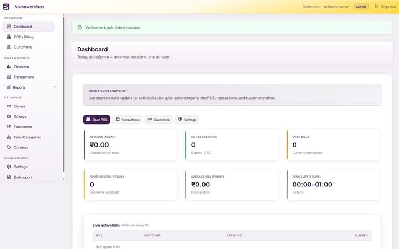Screen dimensions: 399x249
Task: Click the Games controller icon
Action: pyautogui.click(x=9, y=106)
